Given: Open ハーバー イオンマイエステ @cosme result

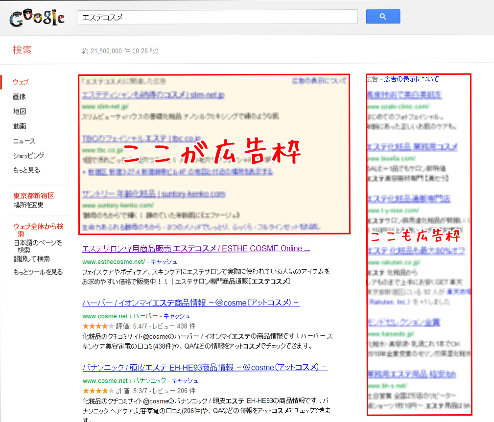Looking at the screenshot, I should (191, 303).
